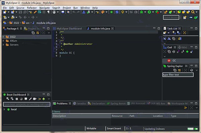Click the Quick Access field
The width and height of the screenshot is (201, 133).
pos(171,17)
